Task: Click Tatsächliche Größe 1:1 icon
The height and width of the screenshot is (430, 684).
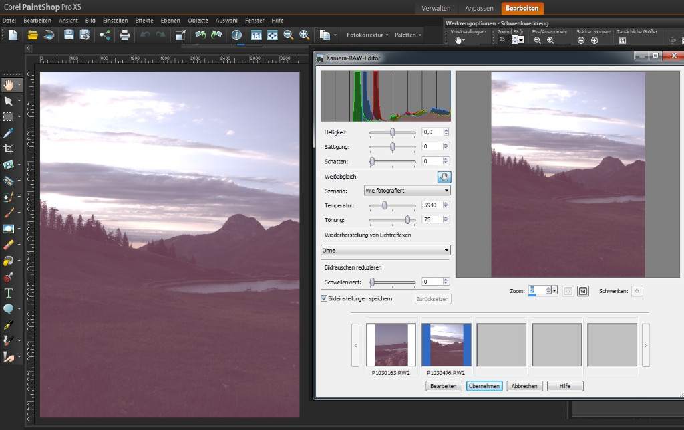Action: (623, 41)
